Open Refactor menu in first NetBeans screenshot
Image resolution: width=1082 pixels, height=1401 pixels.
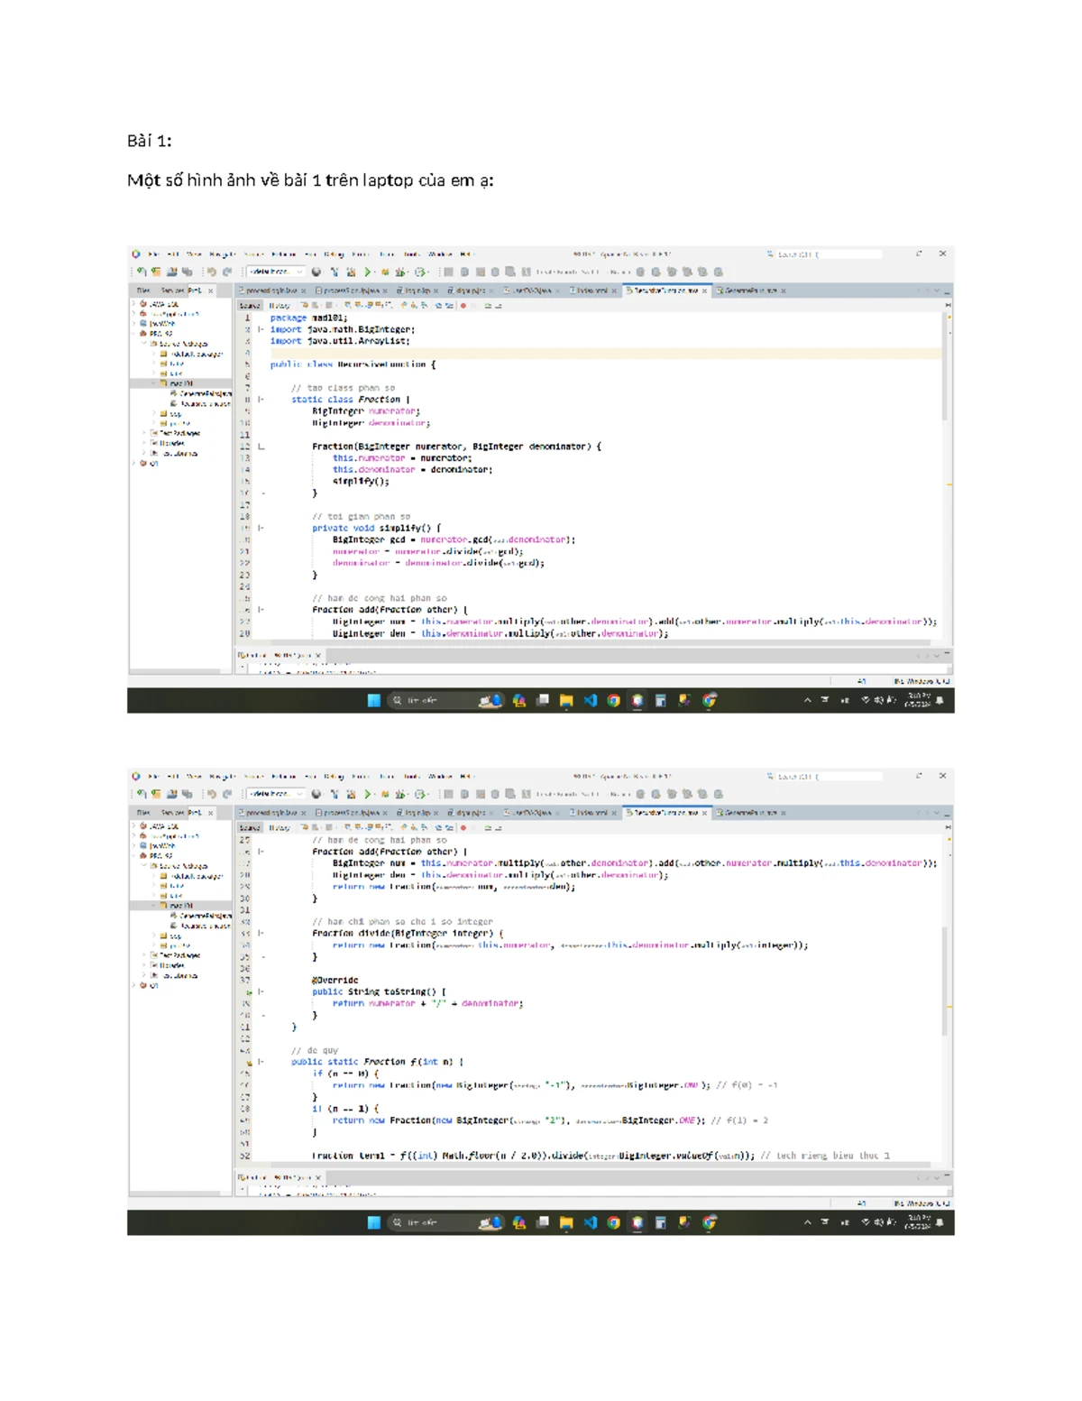pyautogui.click(x=283, y=254)
